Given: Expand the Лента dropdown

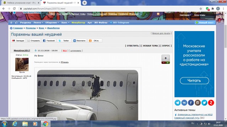Looking at the screenshot, I should tap(38, 23).
